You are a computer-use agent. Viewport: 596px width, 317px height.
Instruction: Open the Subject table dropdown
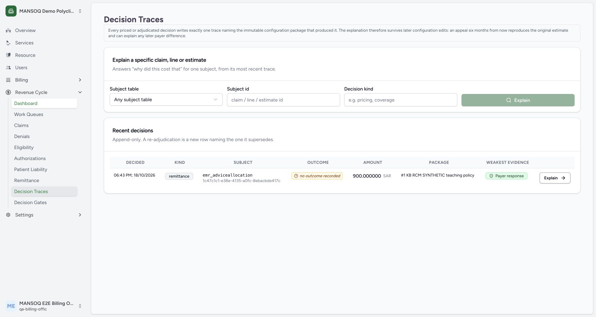166,100
